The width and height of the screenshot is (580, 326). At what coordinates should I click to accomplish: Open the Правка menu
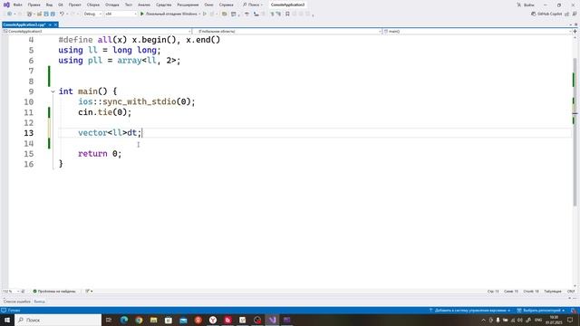(34, 5)
